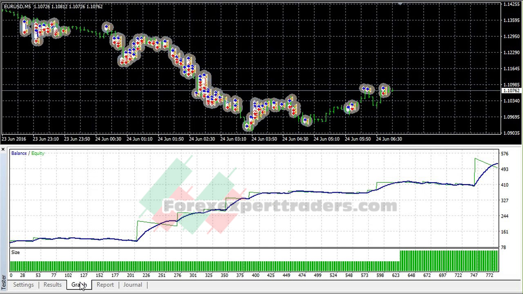Click the Balance legend label
The height and width of the screenshot is (294, 523).
[19, 153]
